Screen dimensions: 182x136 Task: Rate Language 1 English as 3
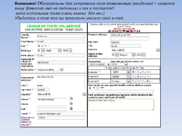click(138, 72)
